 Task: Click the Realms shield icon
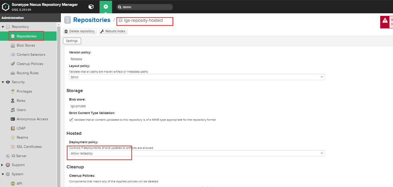tap(13, 137)
